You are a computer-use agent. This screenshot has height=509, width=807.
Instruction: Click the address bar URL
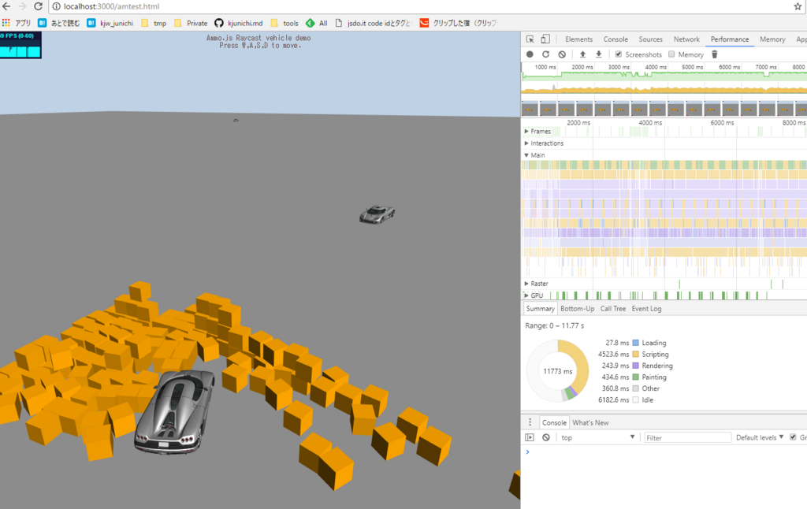pos(111,6)
